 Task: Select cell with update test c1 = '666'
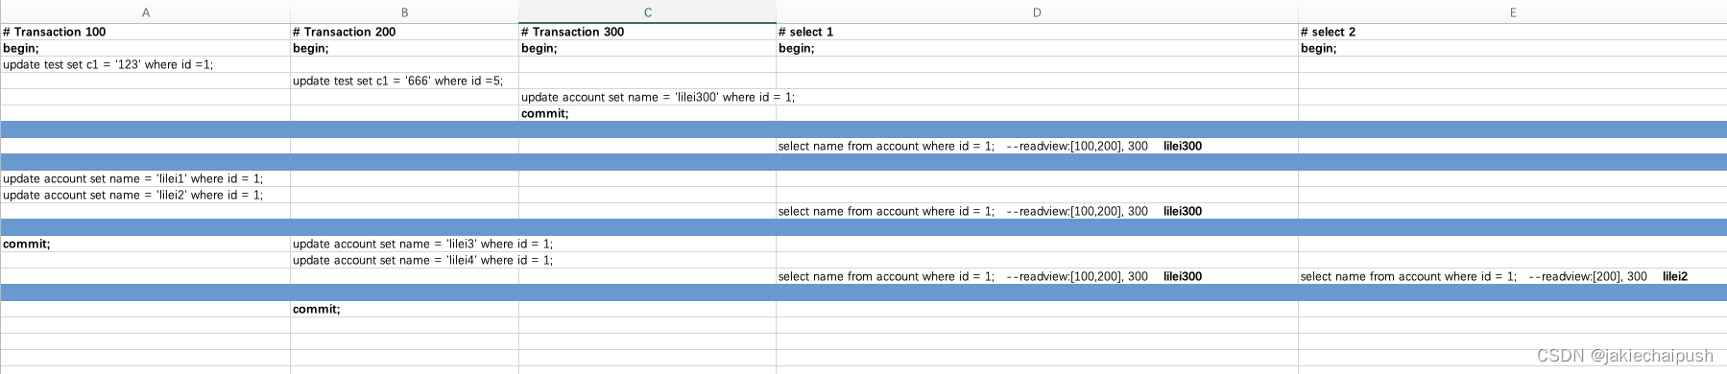point(404,81)
